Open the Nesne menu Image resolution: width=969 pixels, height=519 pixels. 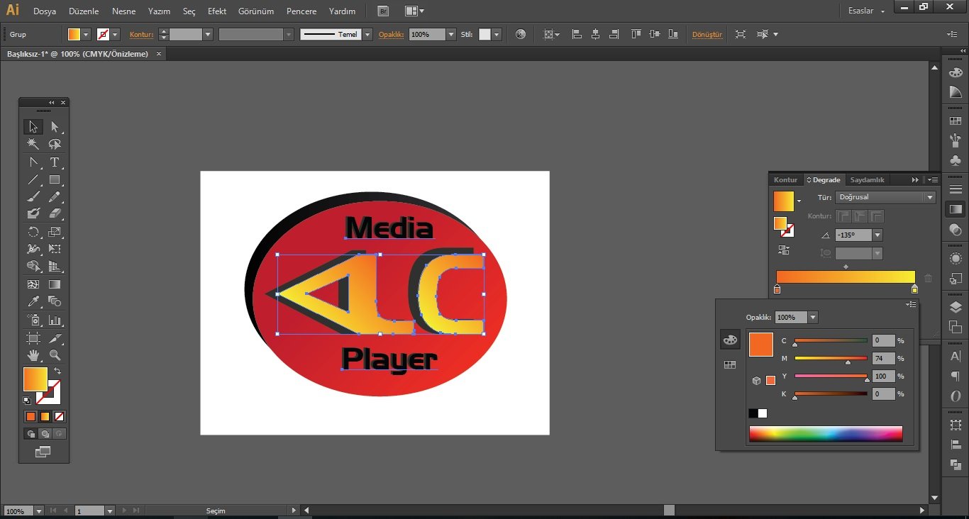[123, 11]
